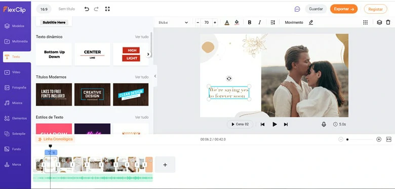Play the full video
This screenshot has width=395, height=189.
point(274,124)
